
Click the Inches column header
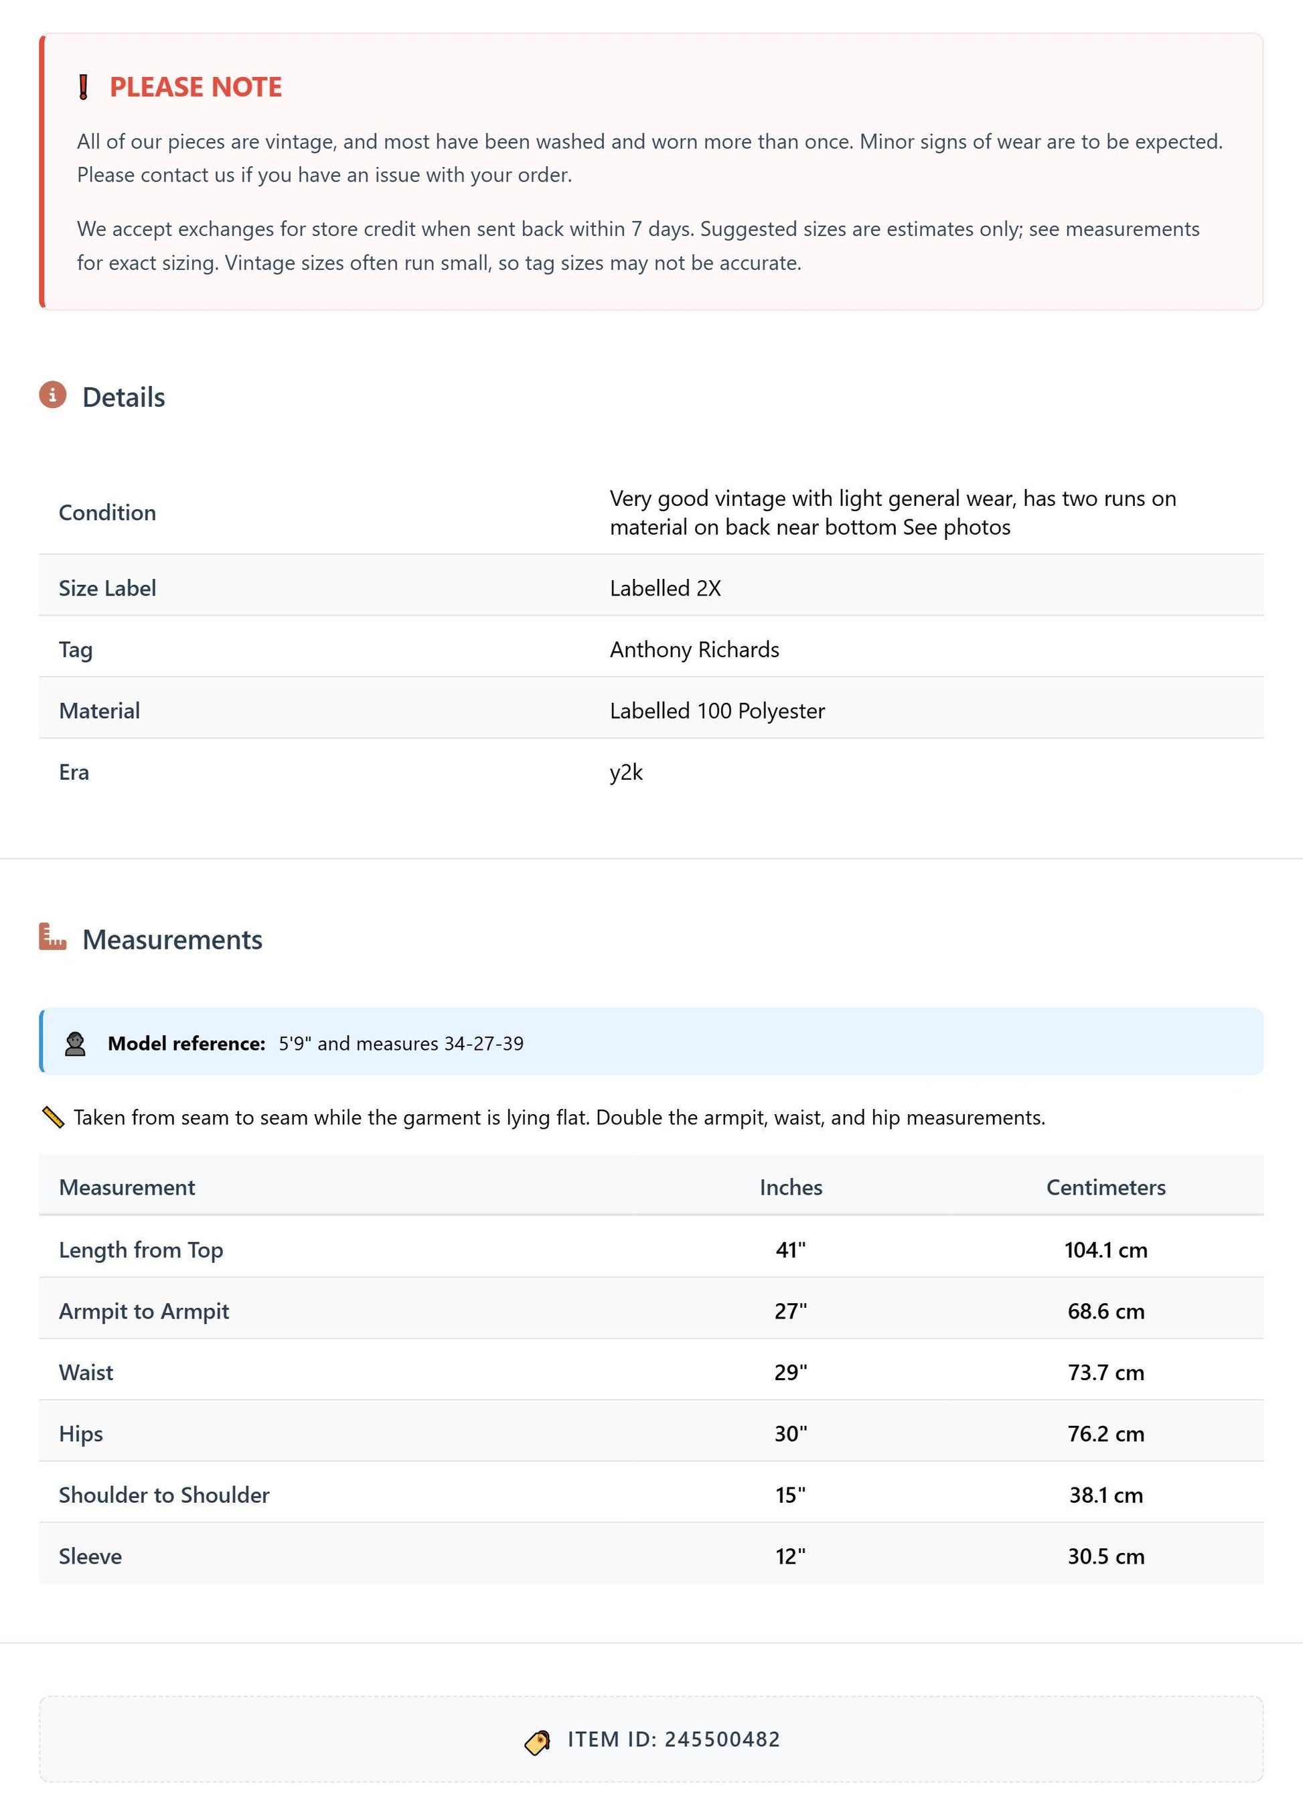coord(791,1187)
